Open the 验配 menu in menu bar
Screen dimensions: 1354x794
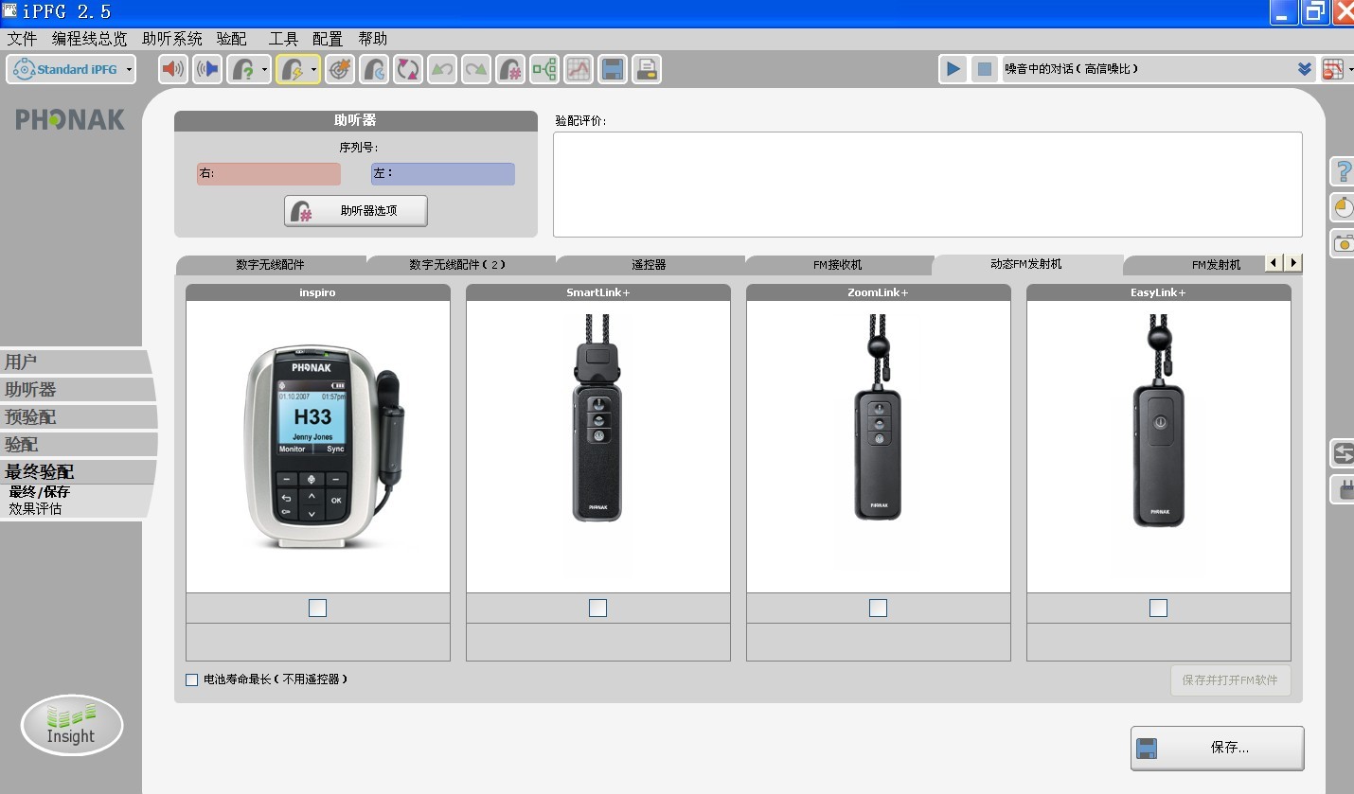tap(232, 39)
